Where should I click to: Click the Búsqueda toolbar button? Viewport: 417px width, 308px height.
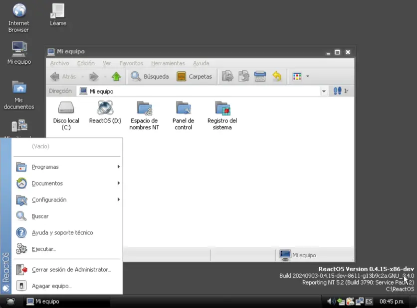150,77
